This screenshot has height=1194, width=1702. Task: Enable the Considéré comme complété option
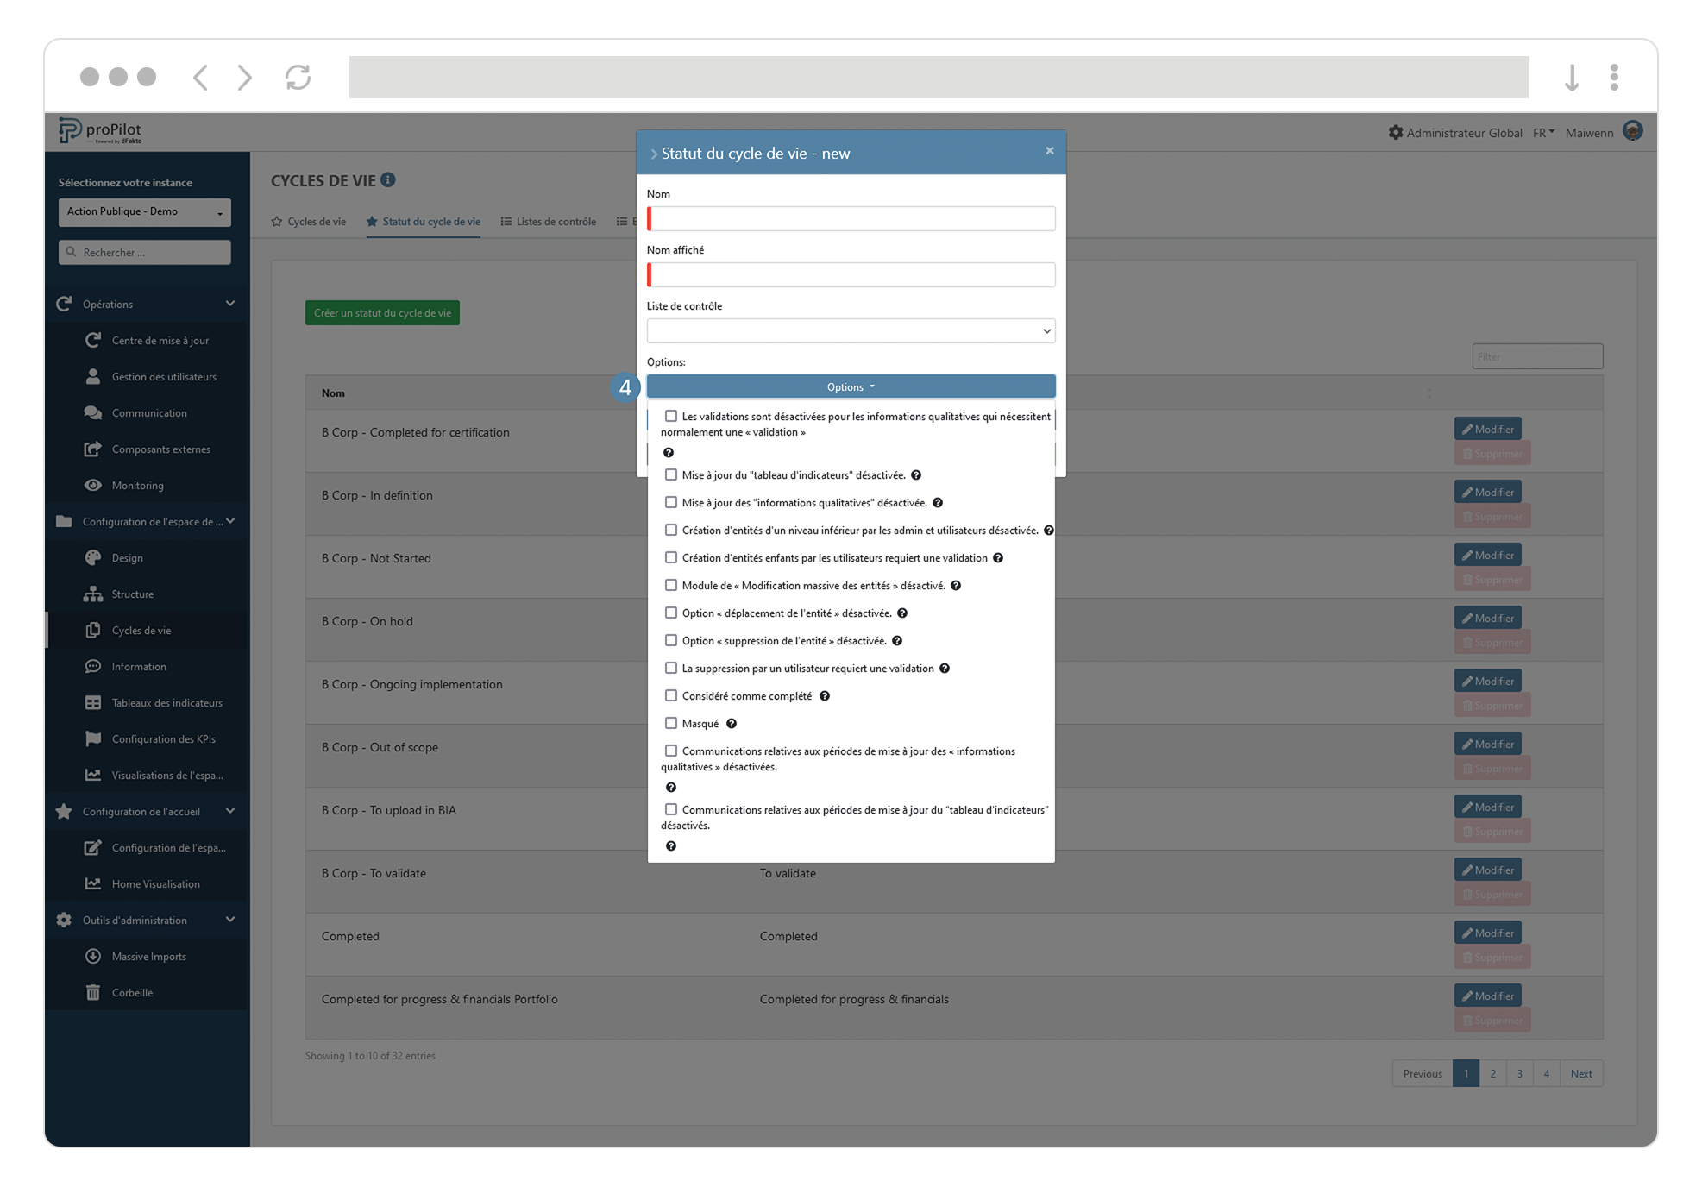click(x=672, y=695)
